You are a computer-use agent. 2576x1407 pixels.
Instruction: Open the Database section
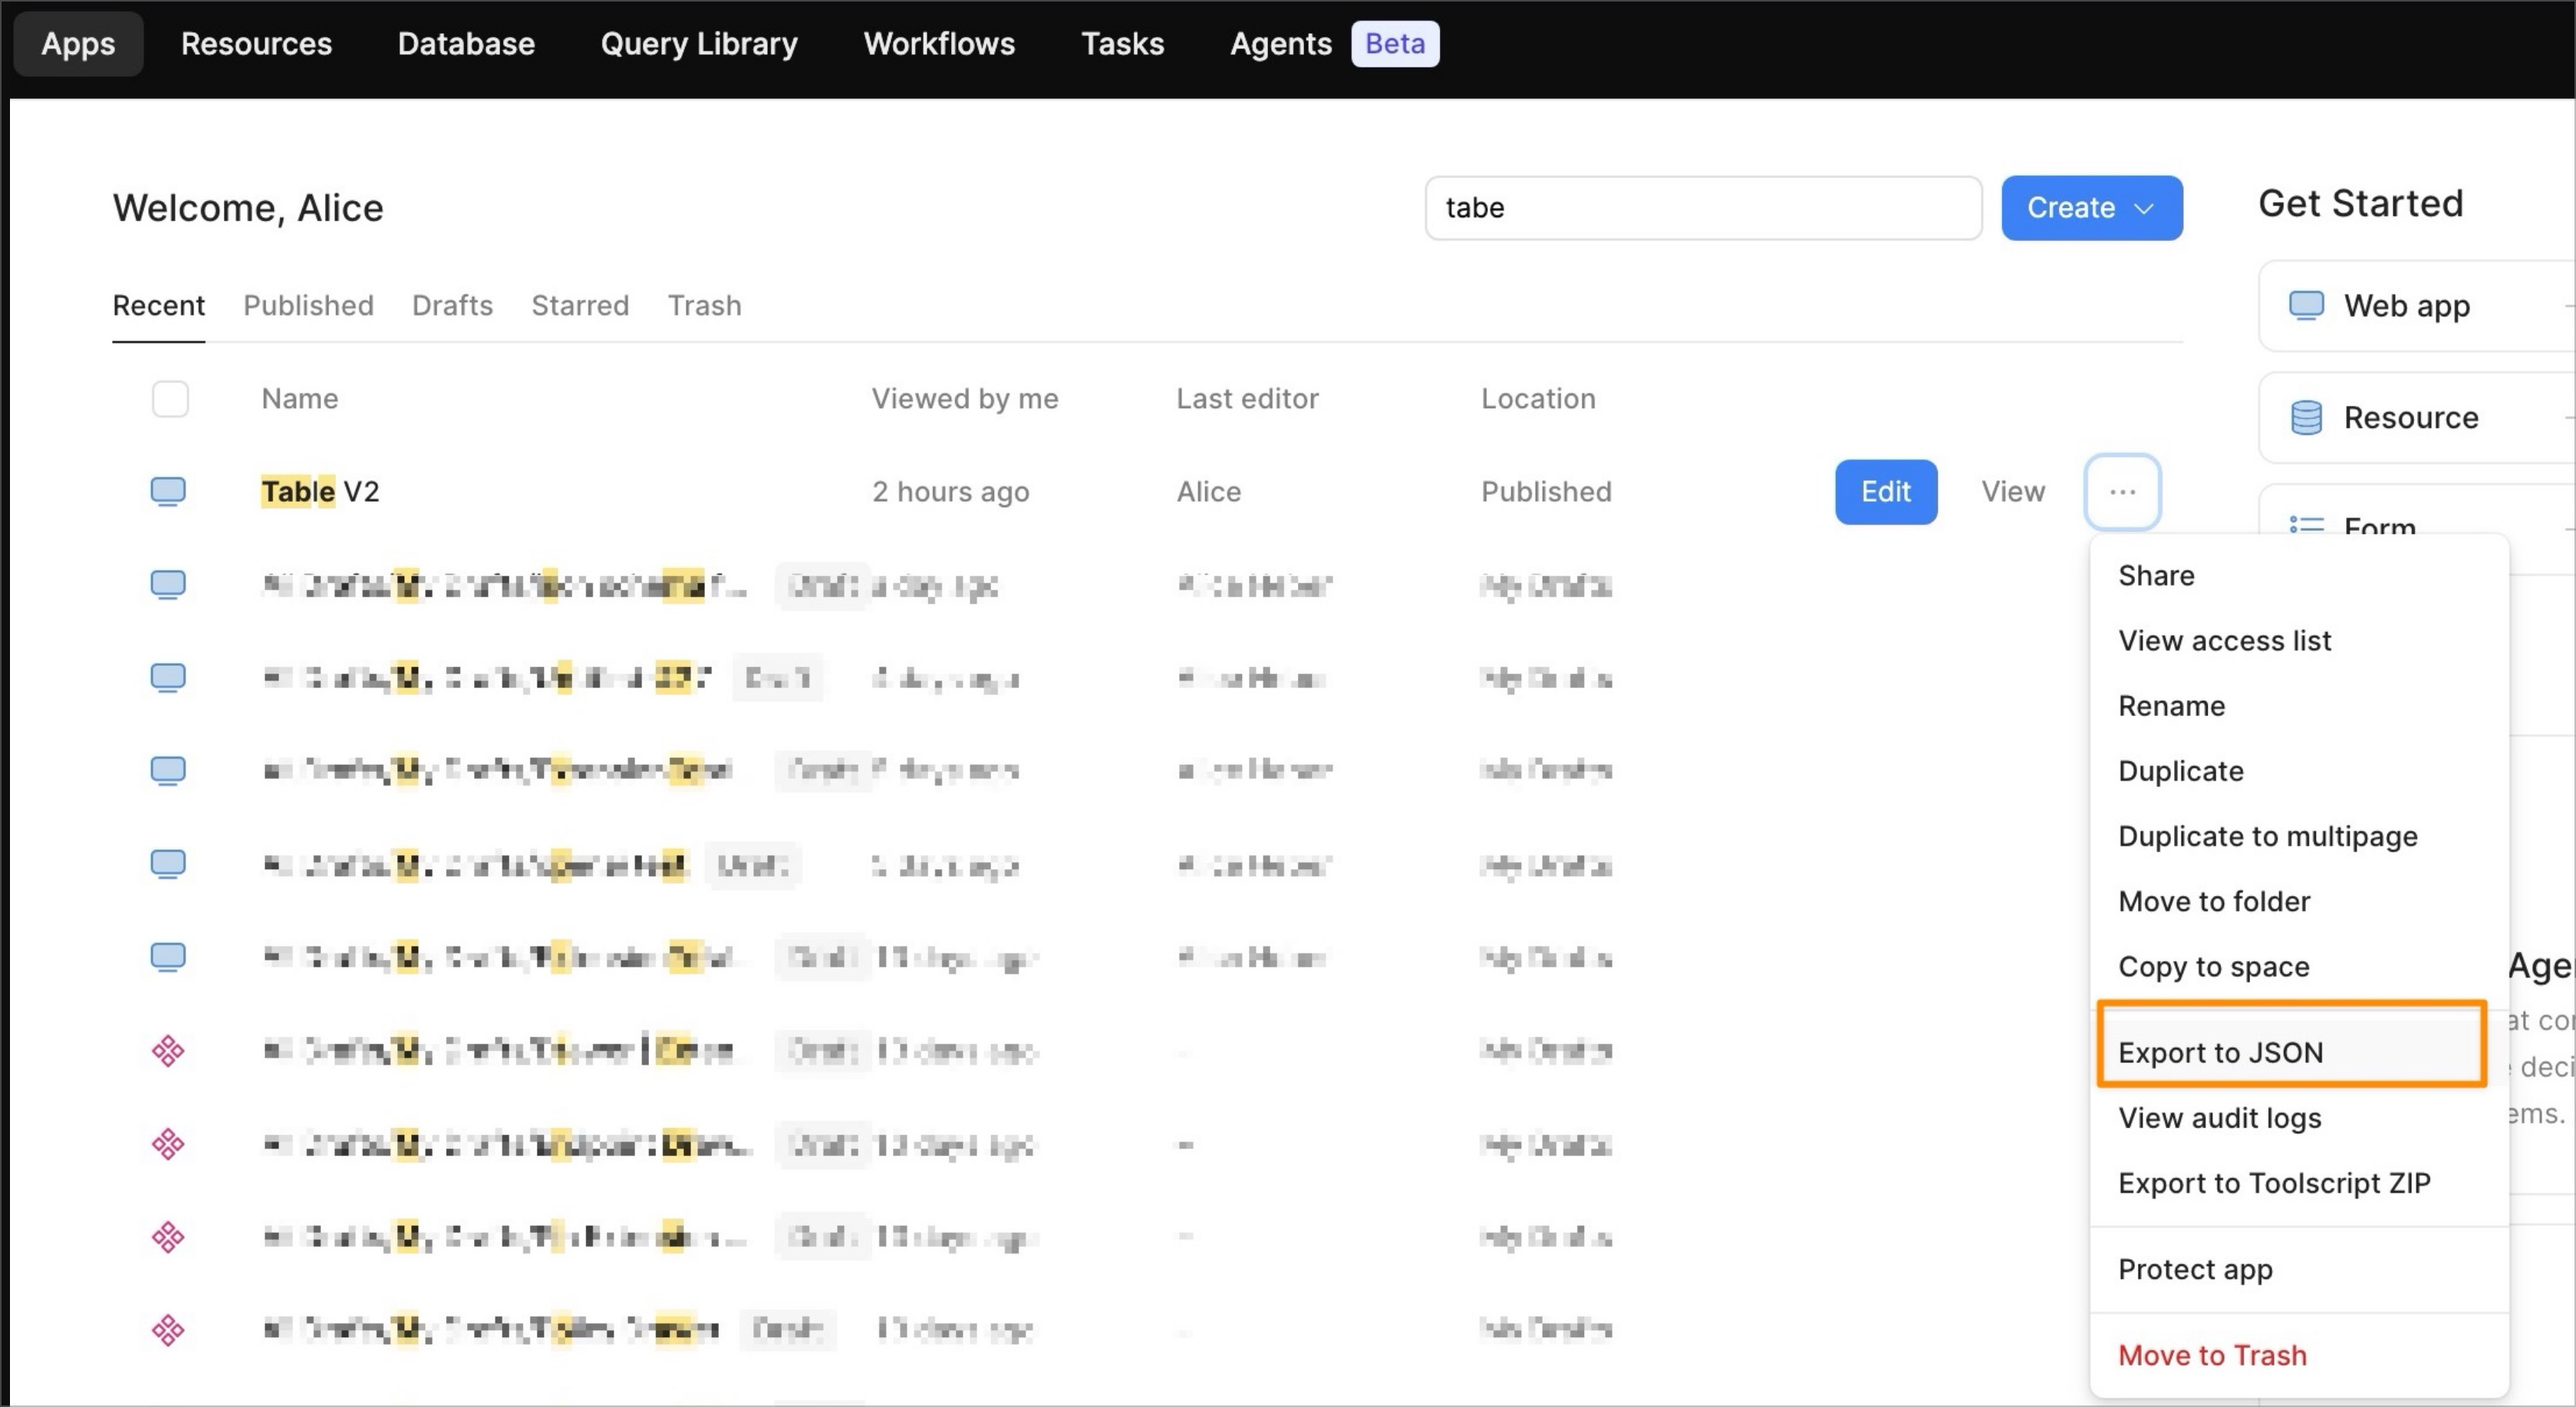pos(466,44)
